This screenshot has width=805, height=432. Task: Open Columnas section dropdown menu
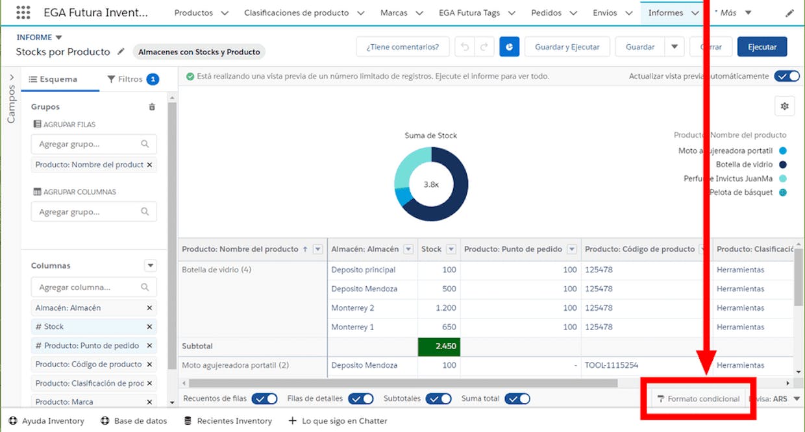(151, 266)
